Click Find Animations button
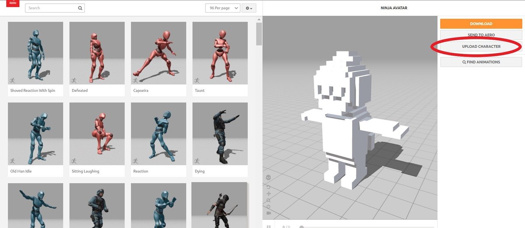The width and height of the screenshot is (525, 228). pyautogui.click(x=481, y=62)
